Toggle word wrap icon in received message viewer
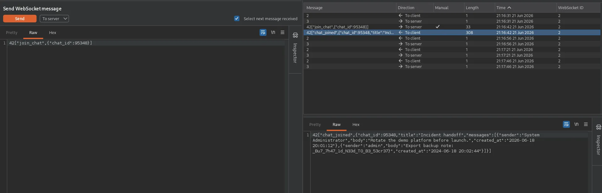The width and height of the screenshot is (602, 193). tap(566, 124)
